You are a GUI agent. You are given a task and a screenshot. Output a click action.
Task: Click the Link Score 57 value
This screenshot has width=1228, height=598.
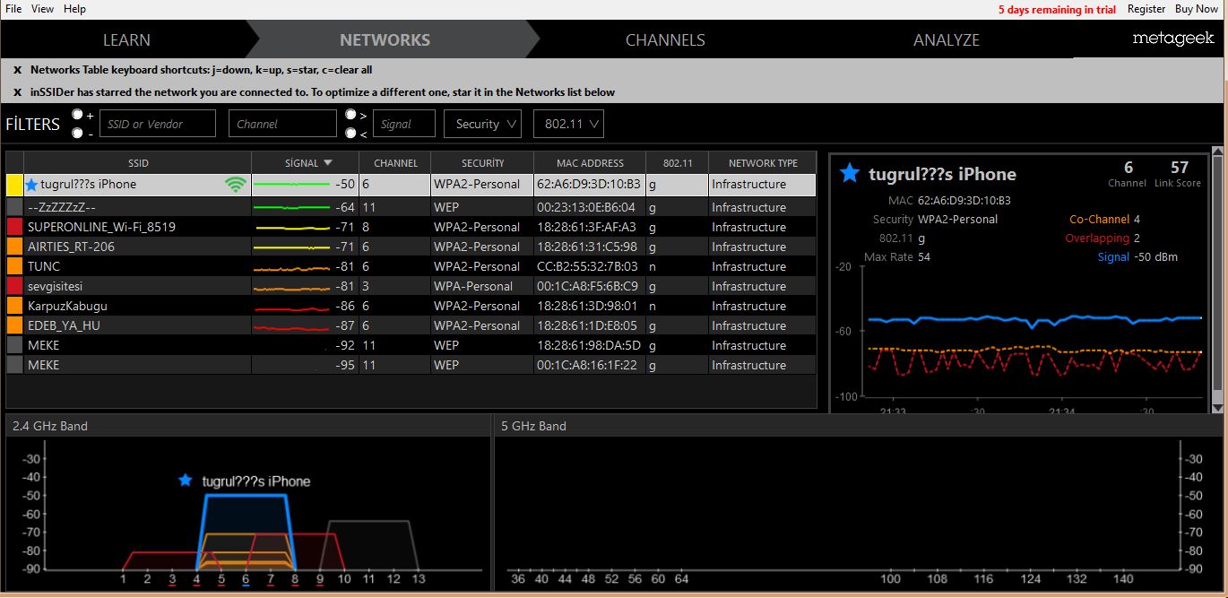coord(1180,167)
